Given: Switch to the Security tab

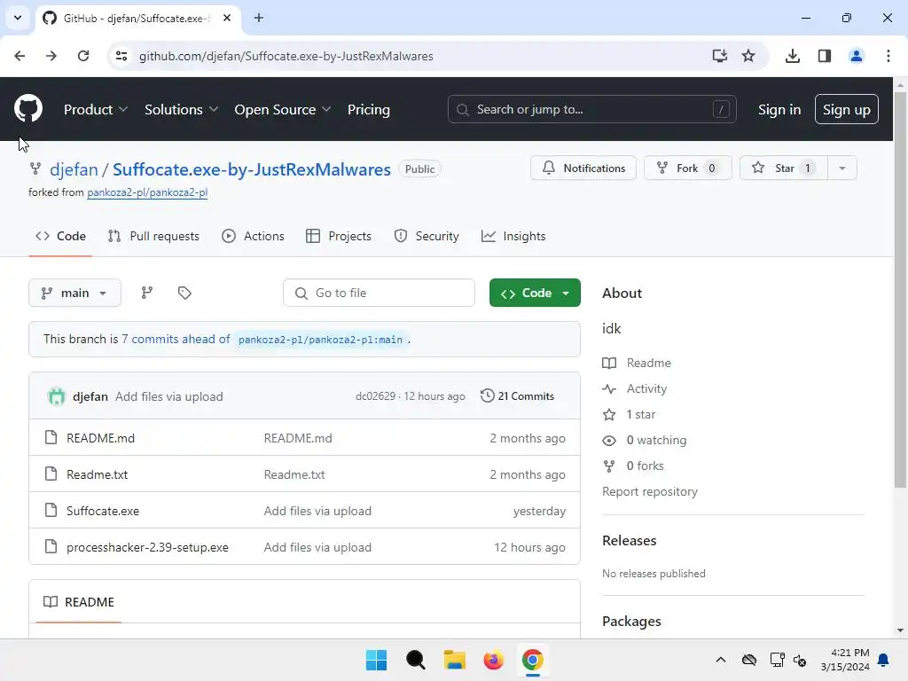Looking at the screenshot, I should pyautogui.click(x=427, y=236).
